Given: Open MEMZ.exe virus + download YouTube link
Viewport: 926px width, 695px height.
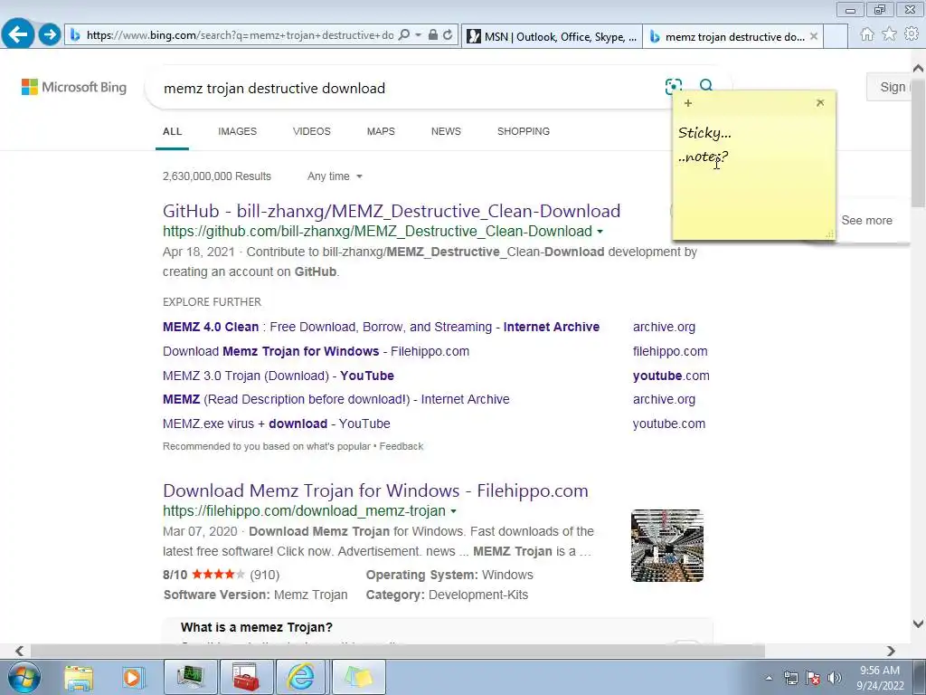Looking at the screenshot, I should coord(277,424).
